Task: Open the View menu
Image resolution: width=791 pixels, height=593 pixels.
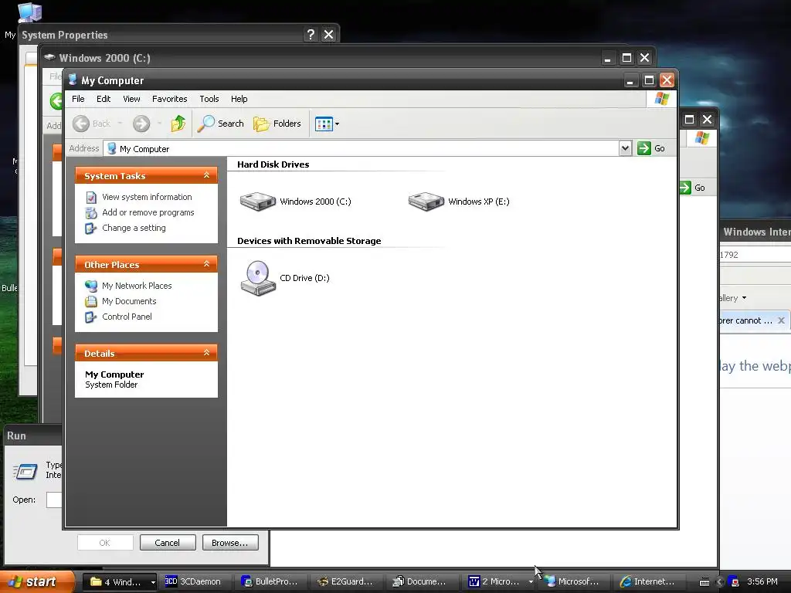Action: pyautogui.click(x=131, y=99)
